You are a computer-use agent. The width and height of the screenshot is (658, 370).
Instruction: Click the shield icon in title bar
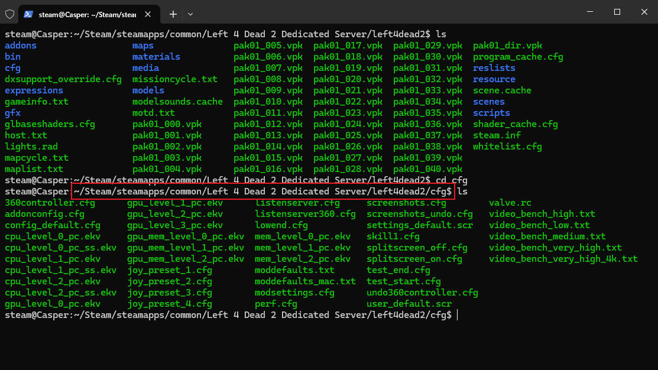[9, 14]
